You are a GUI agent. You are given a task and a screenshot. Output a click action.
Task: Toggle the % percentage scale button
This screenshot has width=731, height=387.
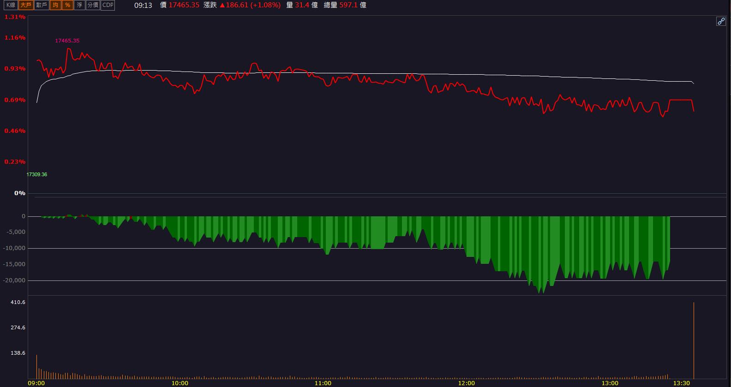coord(67,5)
